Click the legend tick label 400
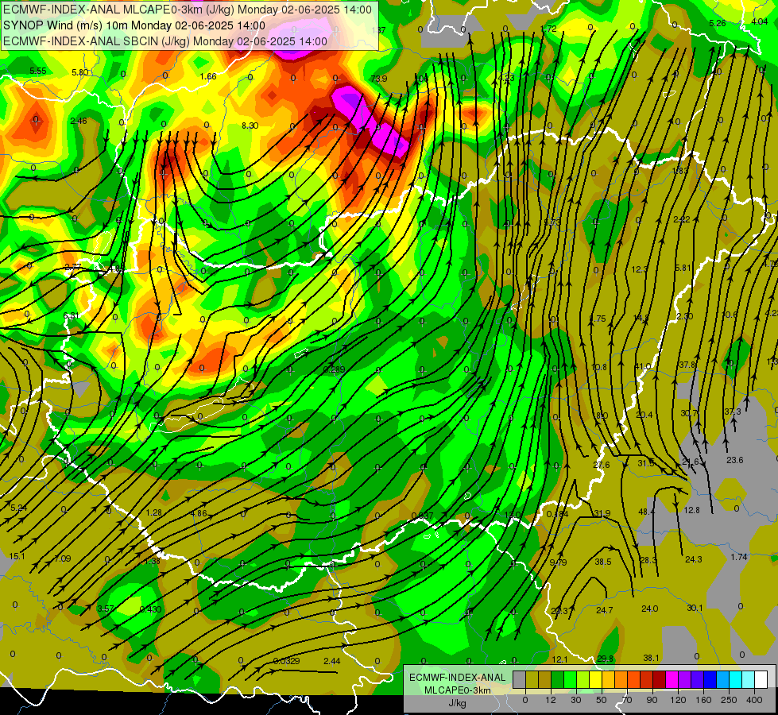Viewport: 778px width, 715px height. click(754, 700)
